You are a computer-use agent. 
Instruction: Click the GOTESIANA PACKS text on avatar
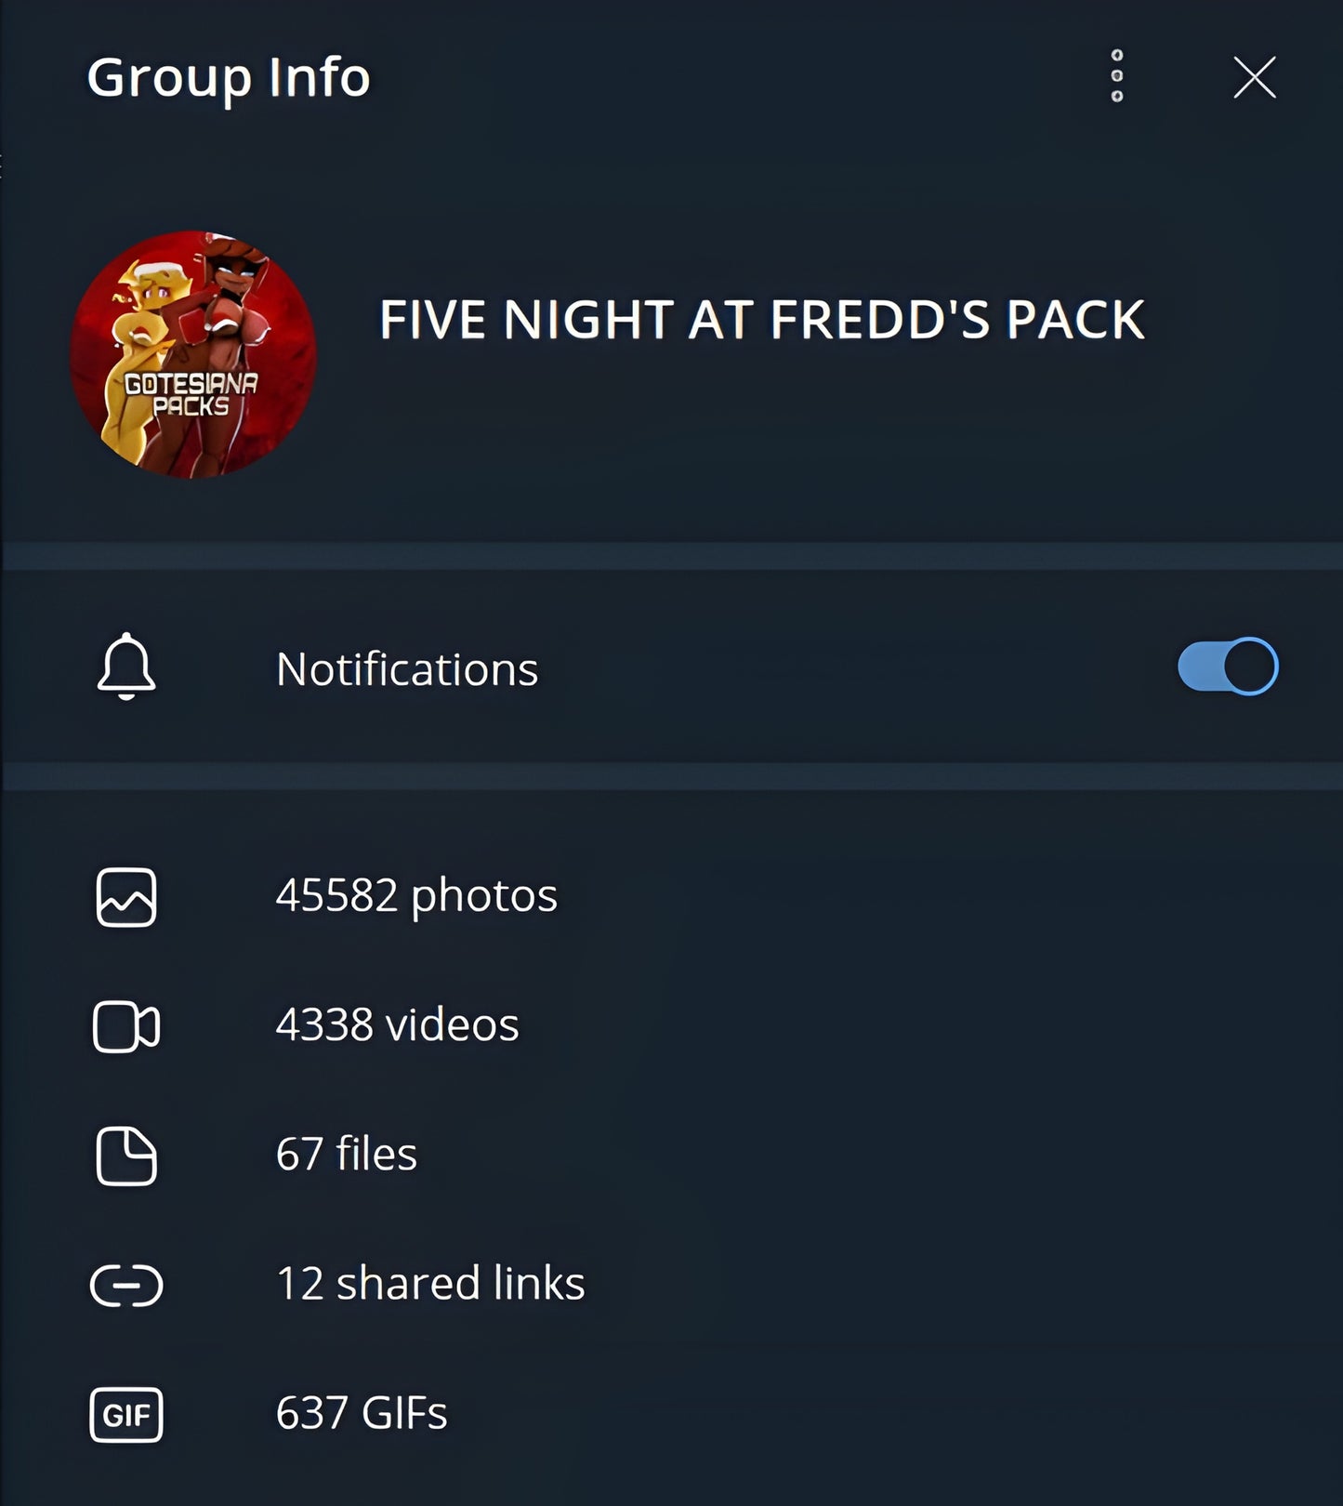click(x=191, y=395)
